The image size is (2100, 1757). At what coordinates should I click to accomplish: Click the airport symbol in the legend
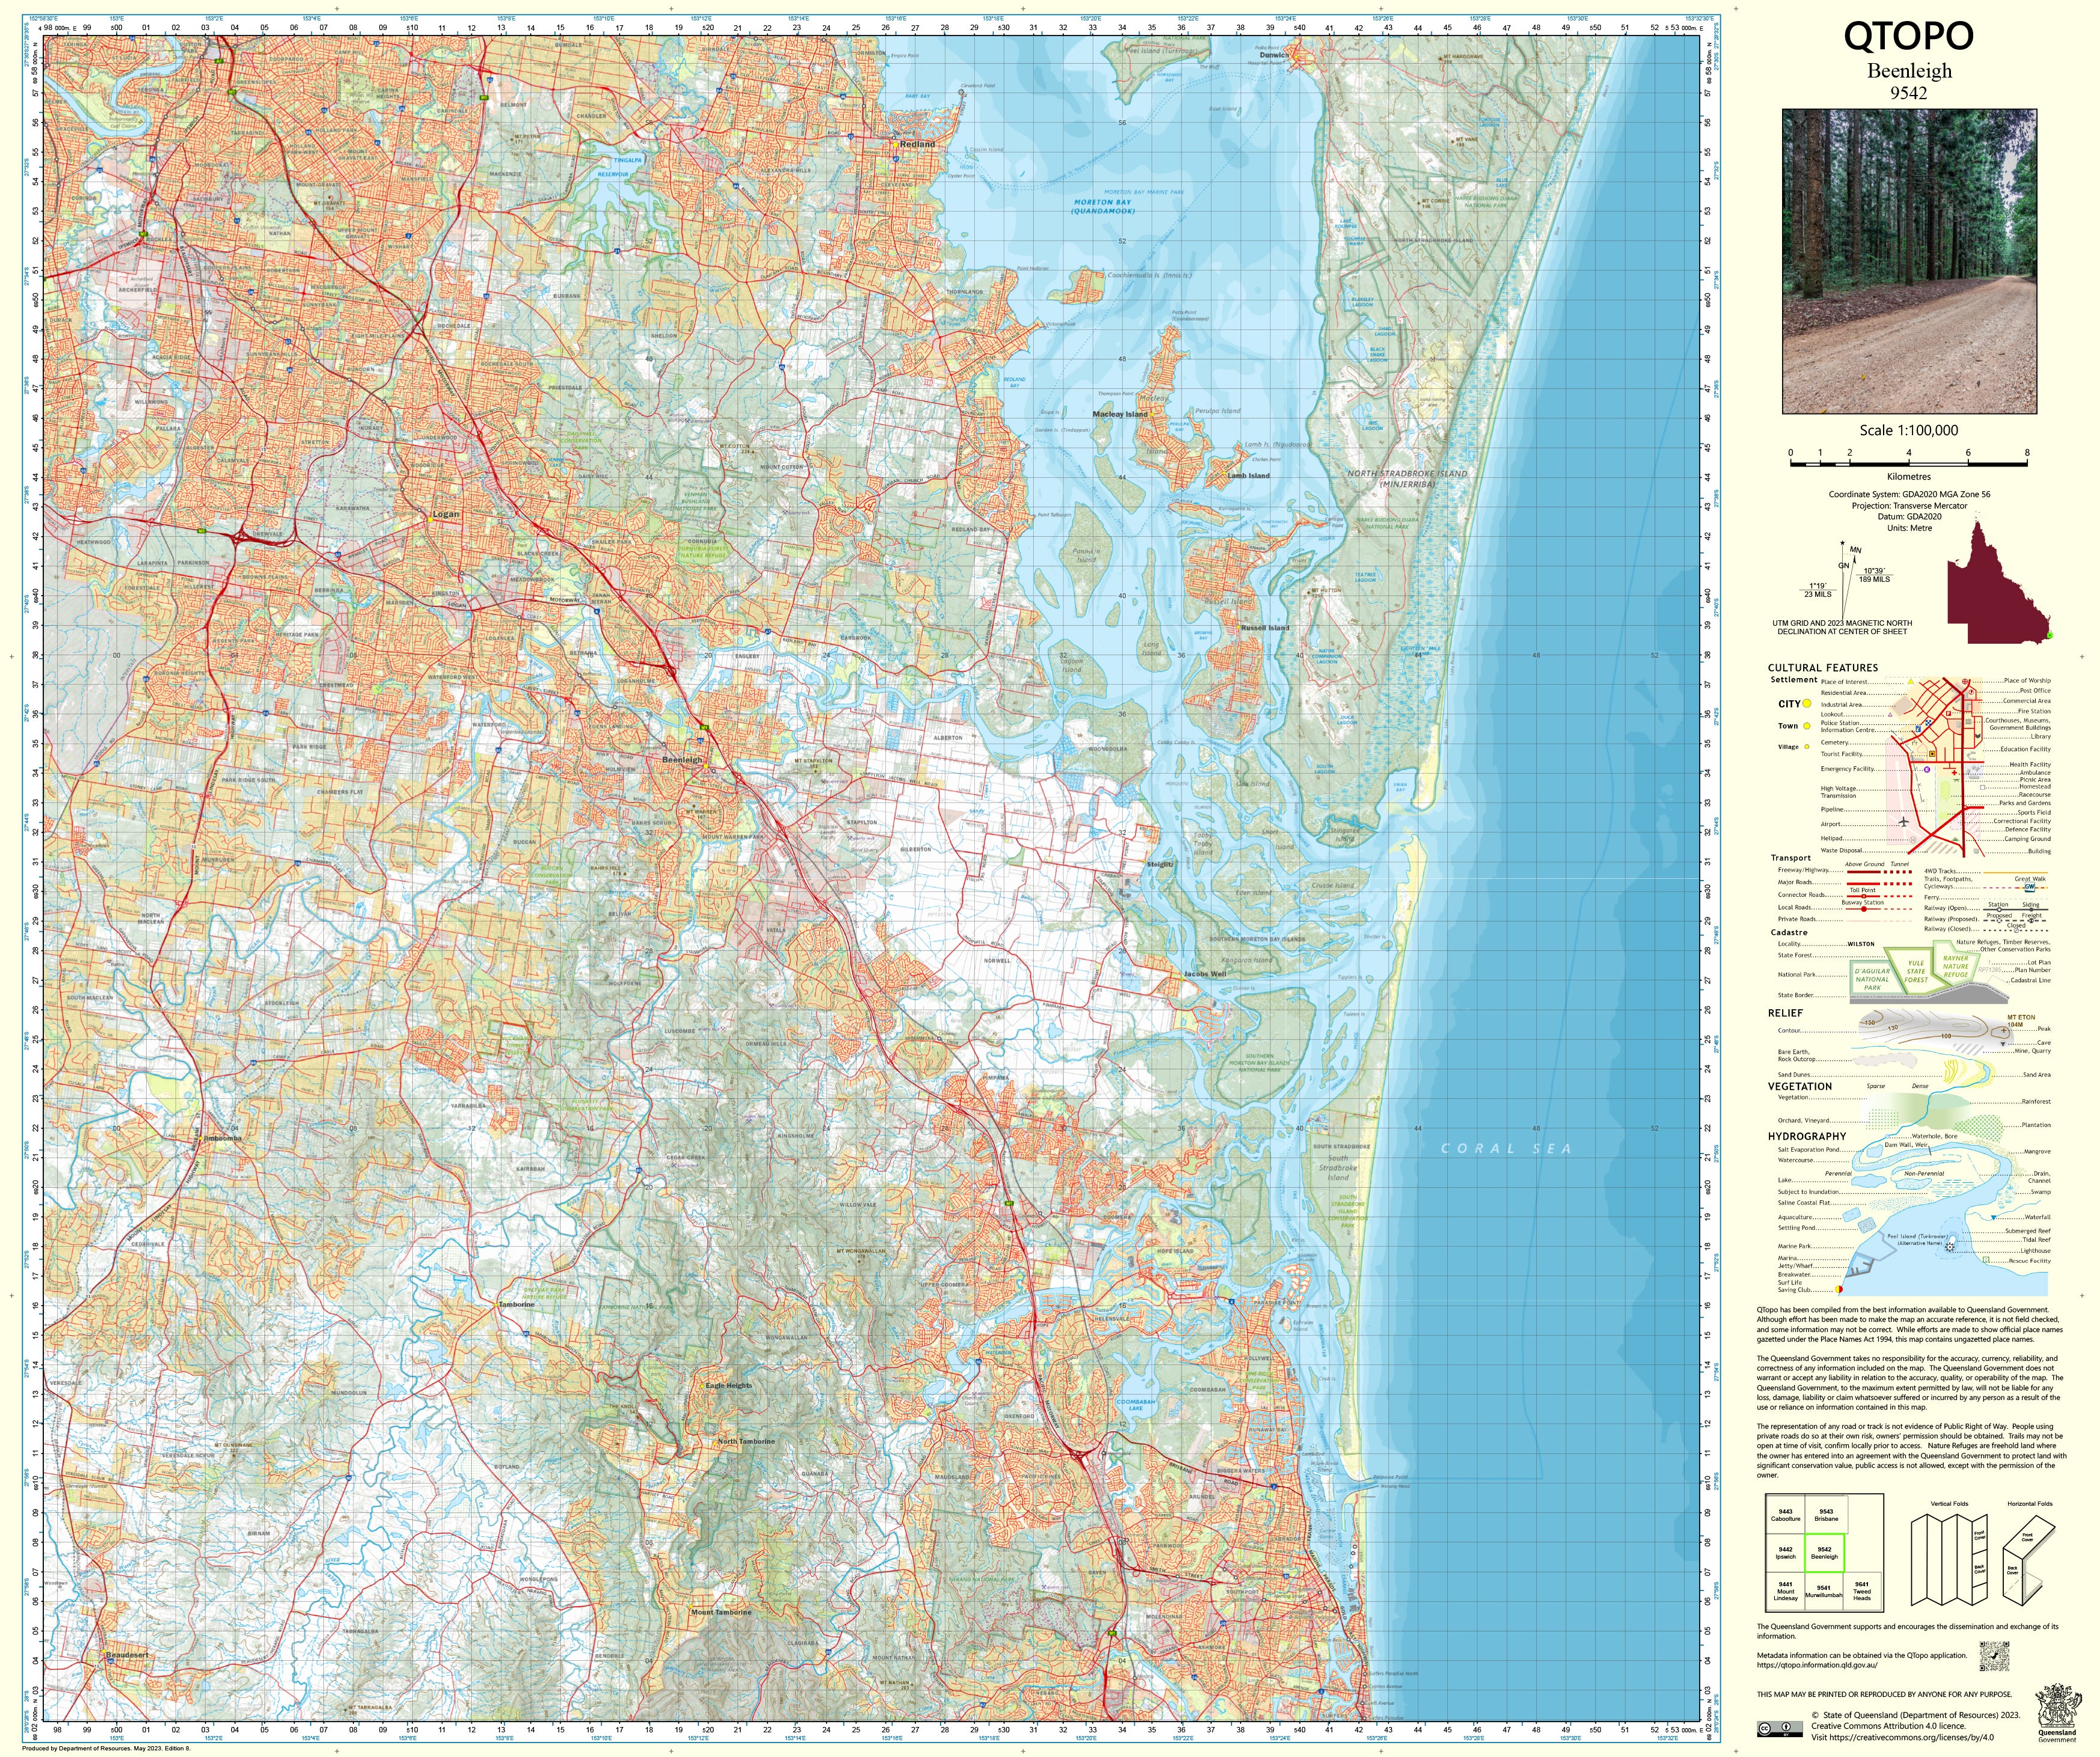click(x=1904, y=822)
